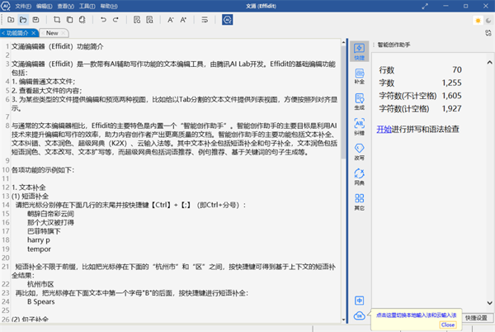Click the undo arrow in toolbar
495x332 pixels.
(103, 18)
